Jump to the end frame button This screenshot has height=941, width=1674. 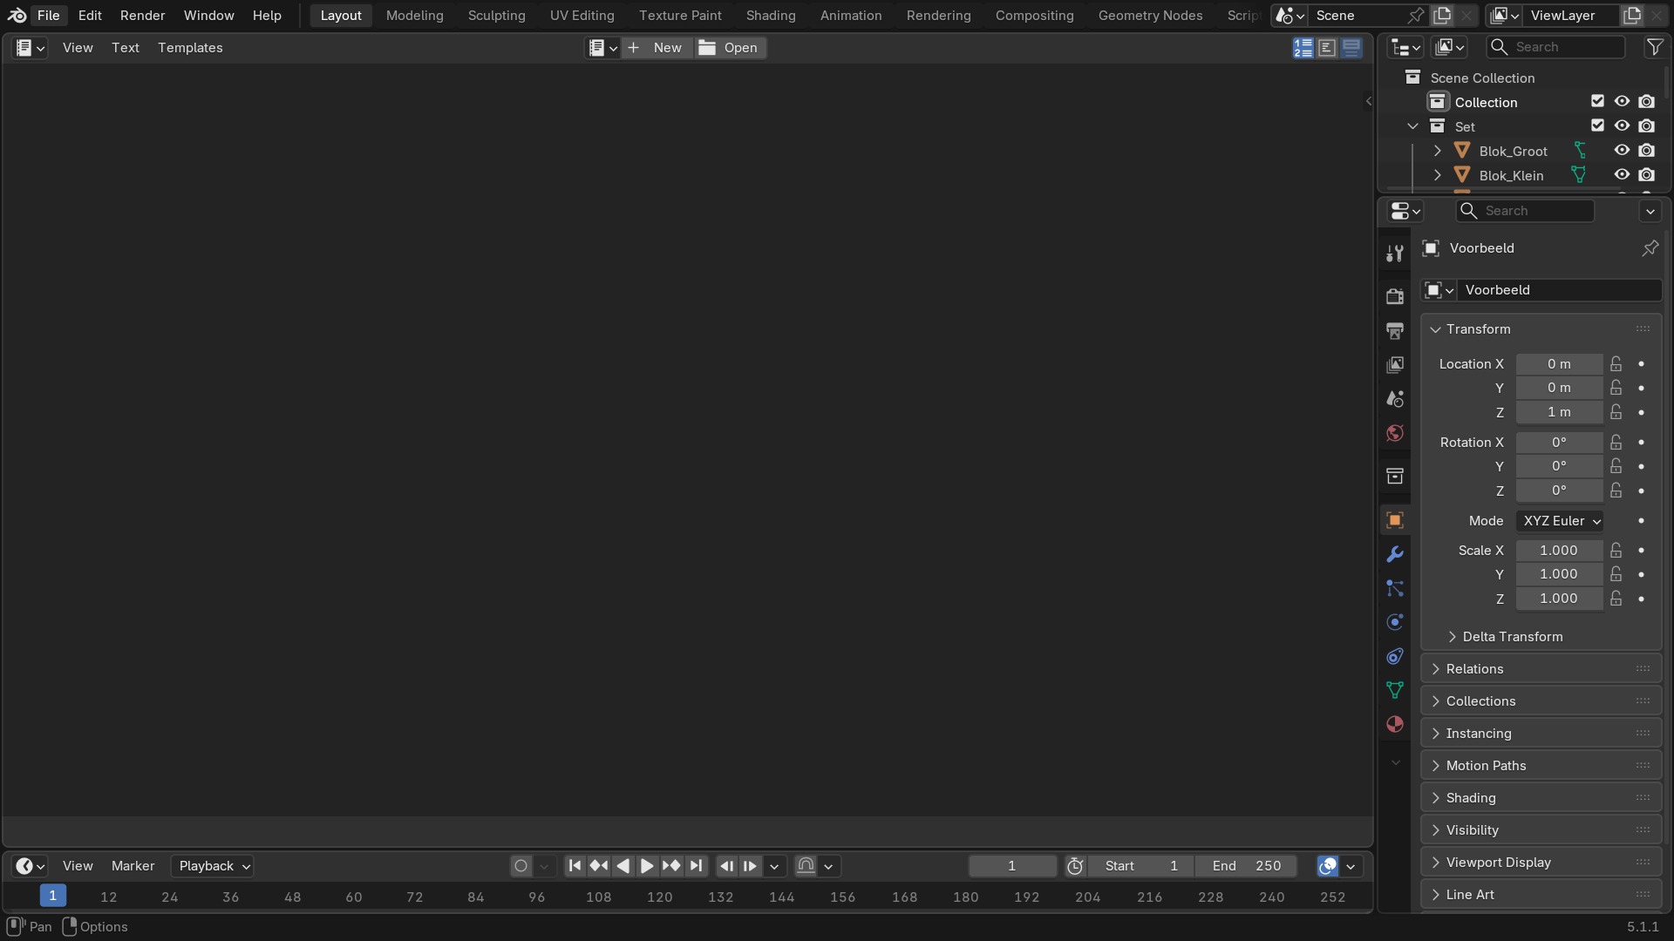[x=696, y=866]
